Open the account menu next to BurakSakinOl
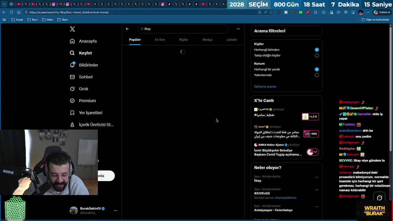 coord(116,211)
